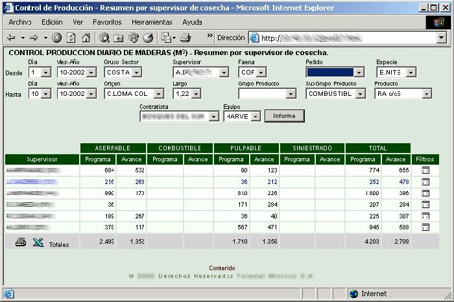The width and height of the screenshot is (454, 302).
Task: Expand the Origen C.LOMA COL dropdown
Action: (x=161, y=94)
